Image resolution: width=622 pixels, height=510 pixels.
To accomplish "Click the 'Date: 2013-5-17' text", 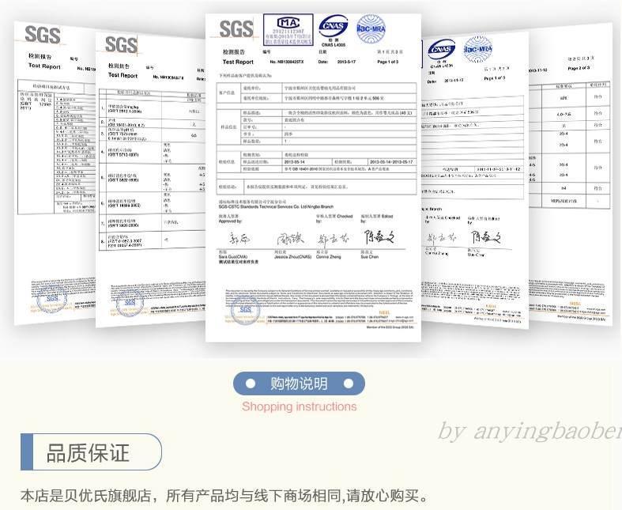I will point(337,62).
